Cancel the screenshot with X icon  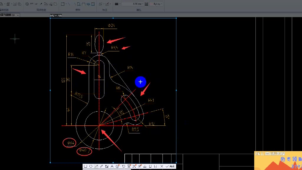pyautogui.click(x=162, y=166)
